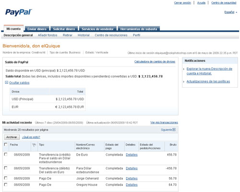Screen dimensions: 240x192
Task: Click the Archivar button
Action: tap(12, 137)
